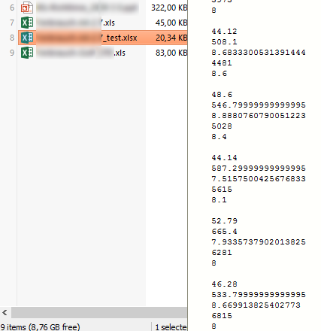The image size is (321, 331).
Task: Click the value 5615 in the preview
Action: 222,190
